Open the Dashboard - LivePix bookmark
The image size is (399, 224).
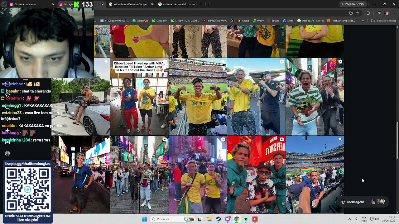click(310, 21)
